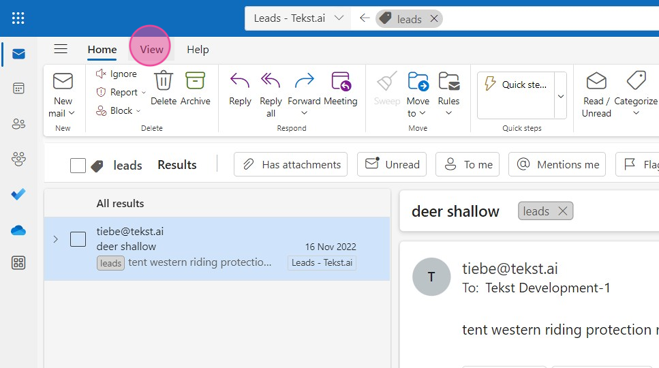Viewport: 659px width, 368px height.
Task: Open Calendar in the left sidebar
Action: point(18,89)
